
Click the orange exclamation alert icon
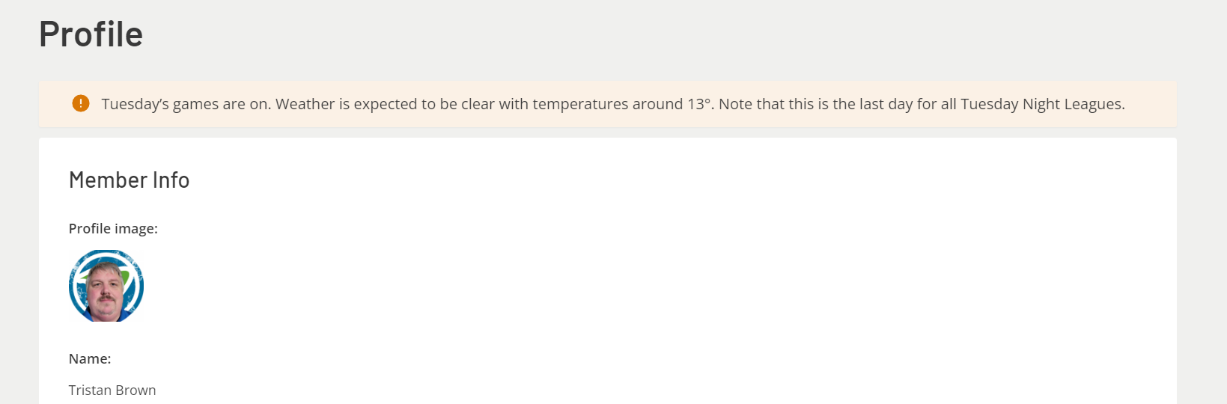click(81, 103)
